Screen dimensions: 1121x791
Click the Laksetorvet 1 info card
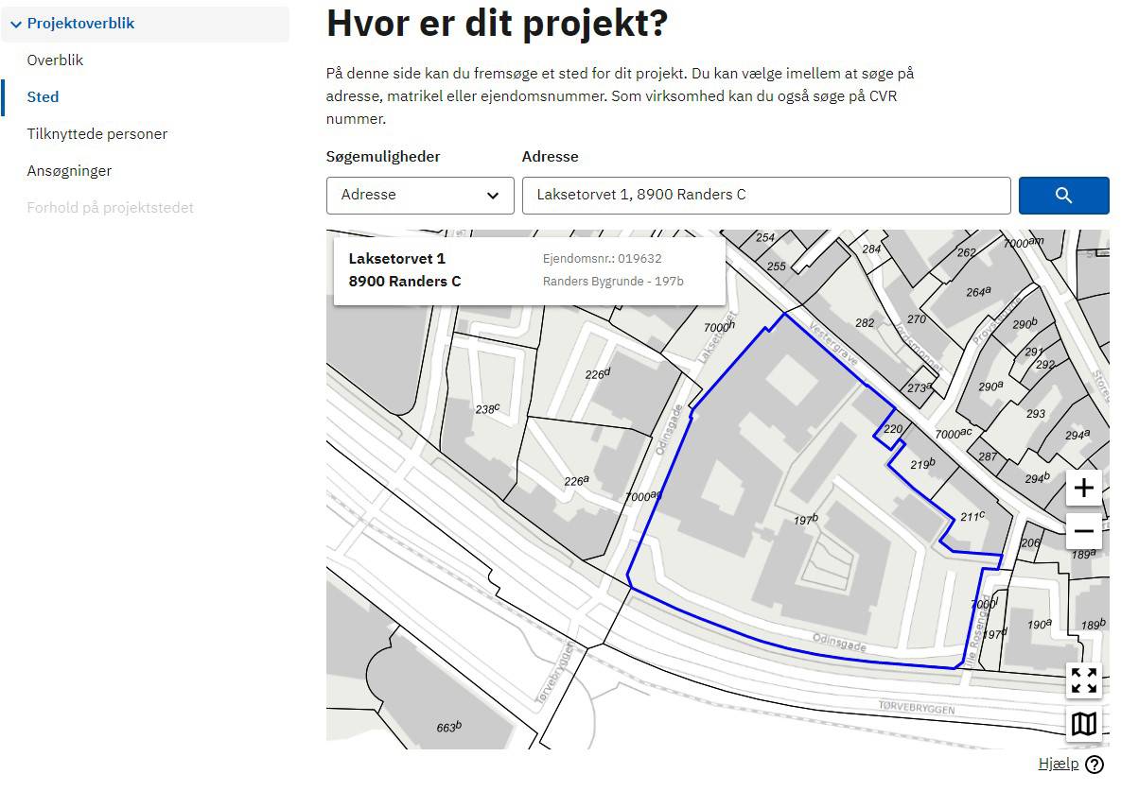click(x=529, y=270)
